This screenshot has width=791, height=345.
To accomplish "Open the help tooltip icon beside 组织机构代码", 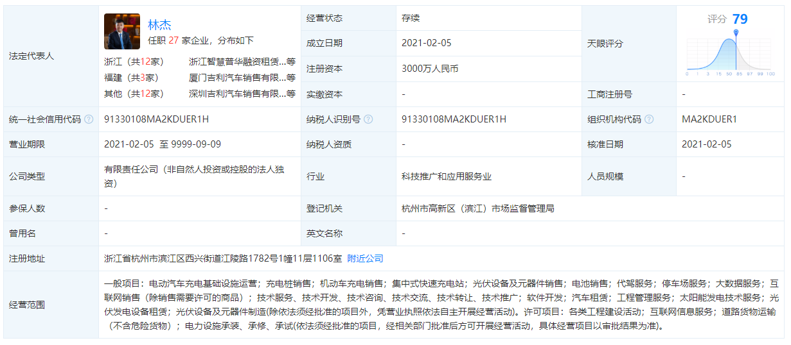I will point(649,119).
